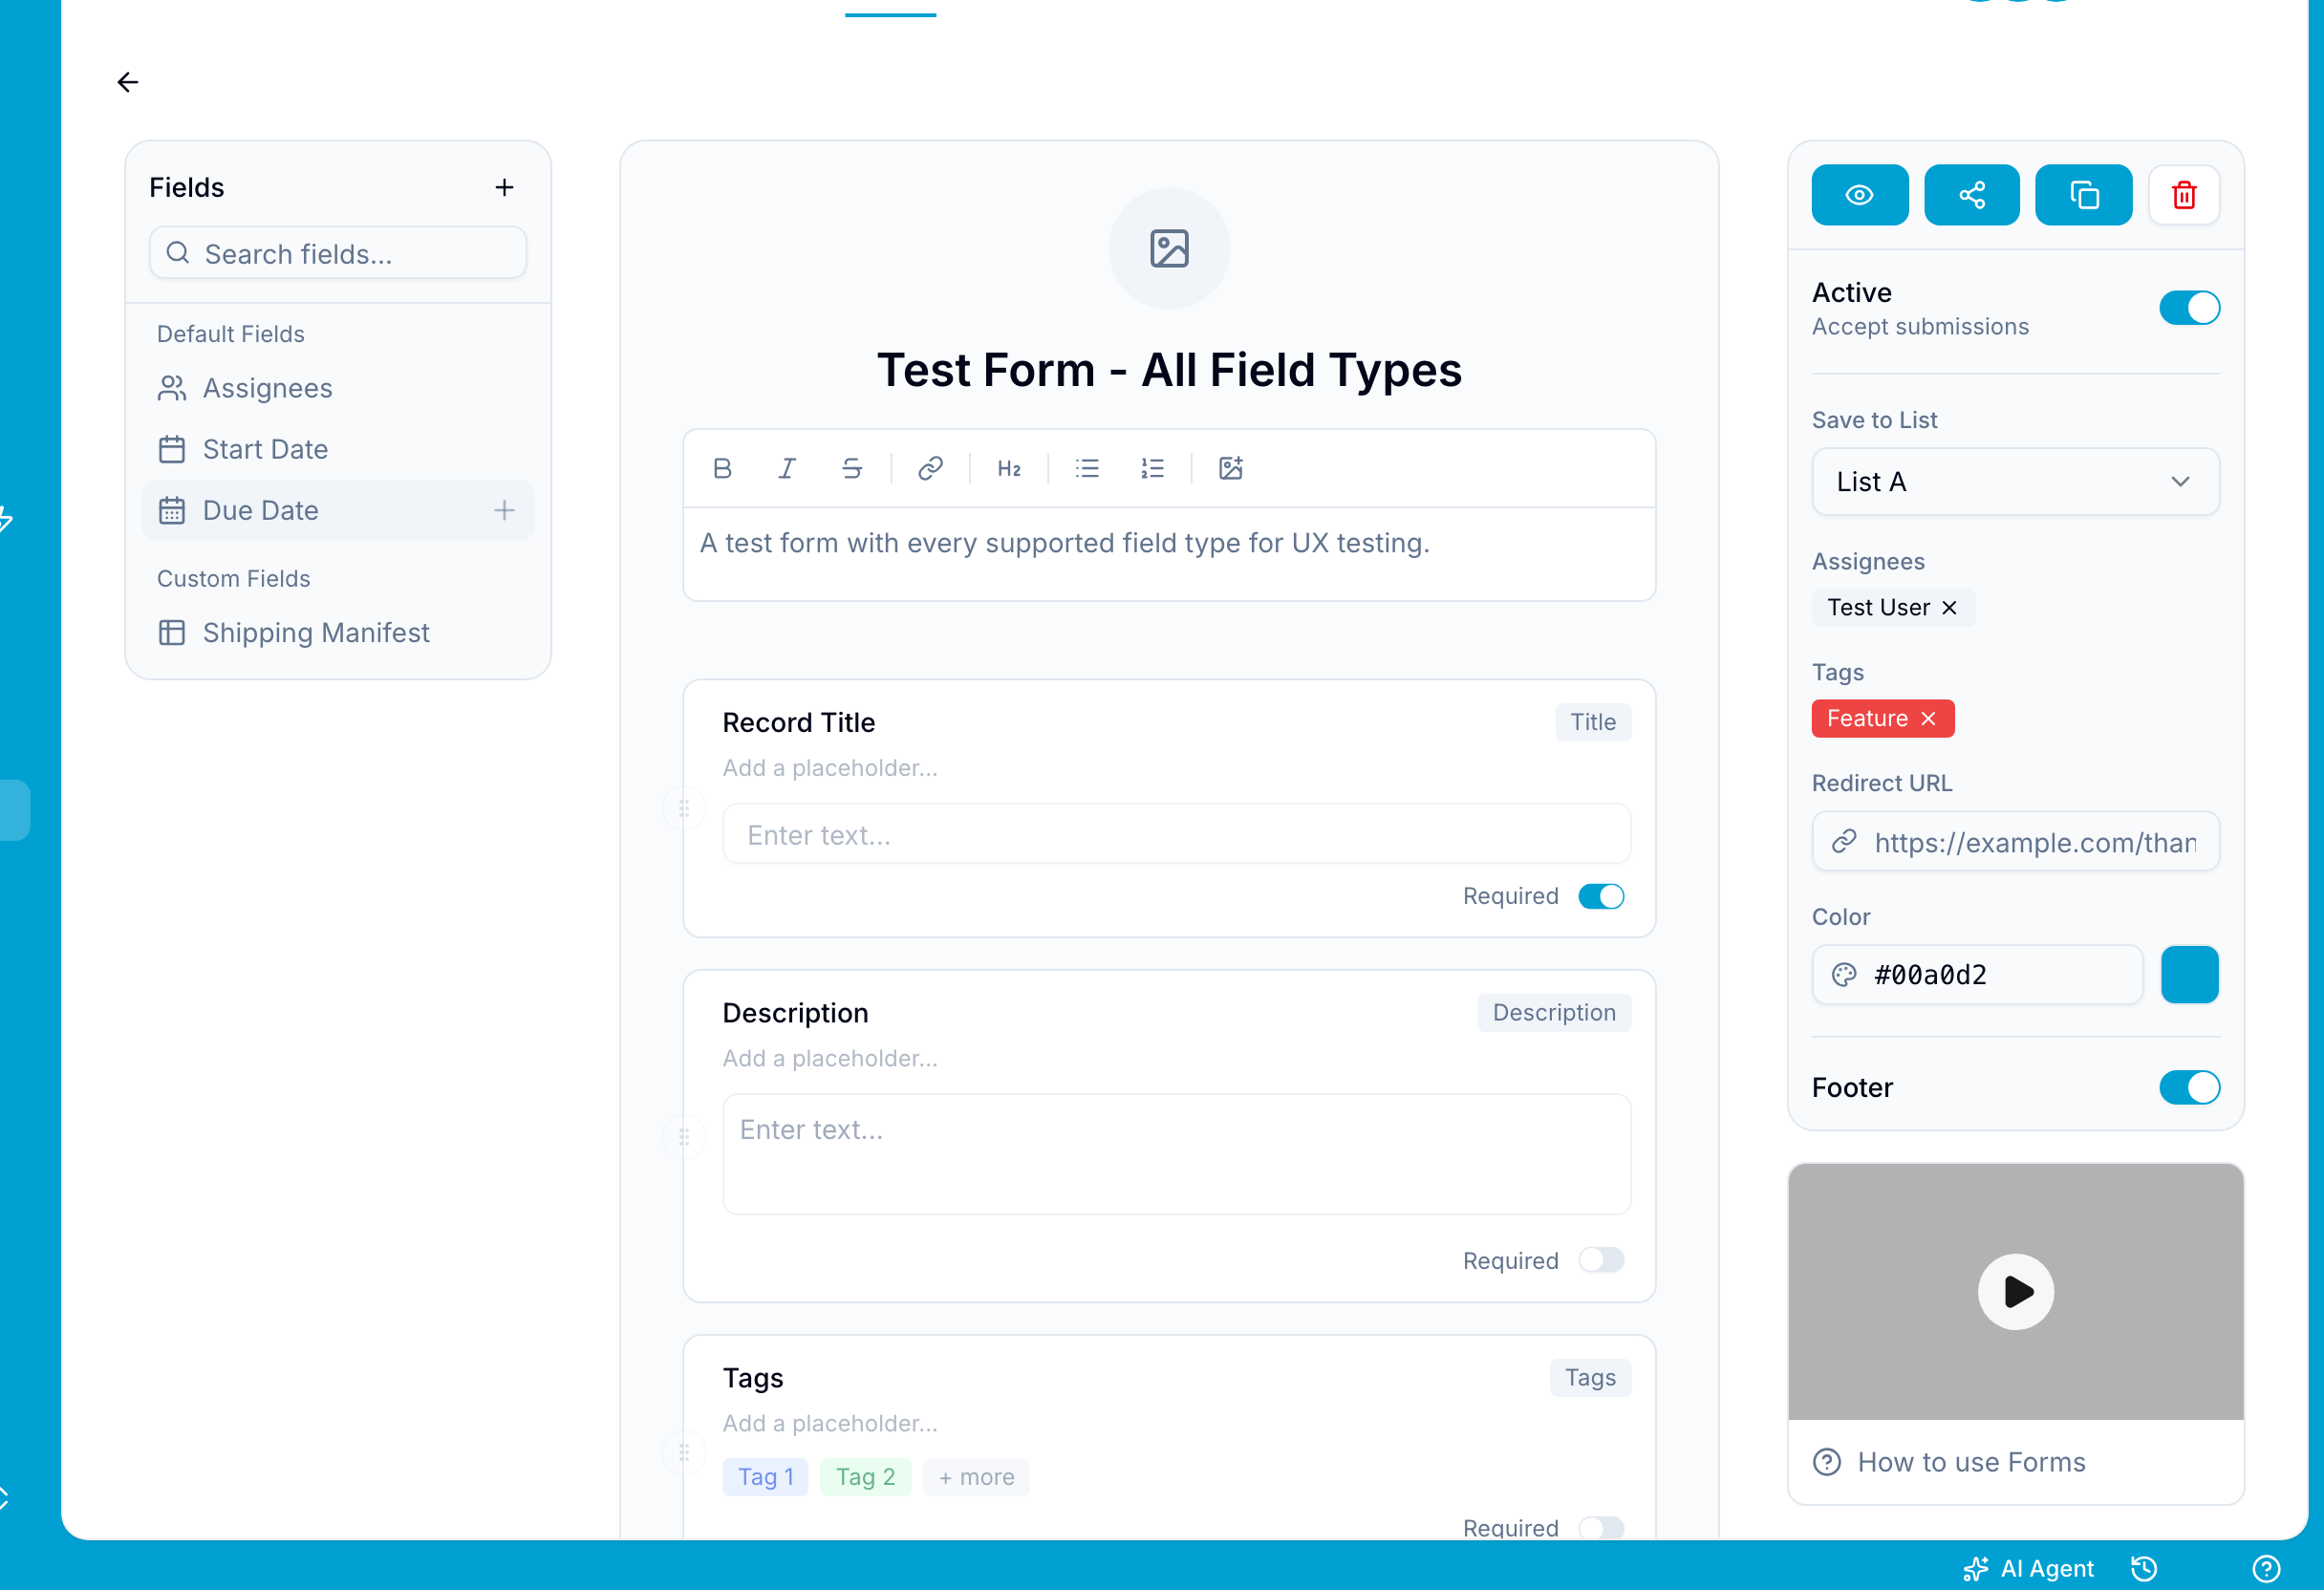Grab the Record Title drag handle

tap(684, 808)
